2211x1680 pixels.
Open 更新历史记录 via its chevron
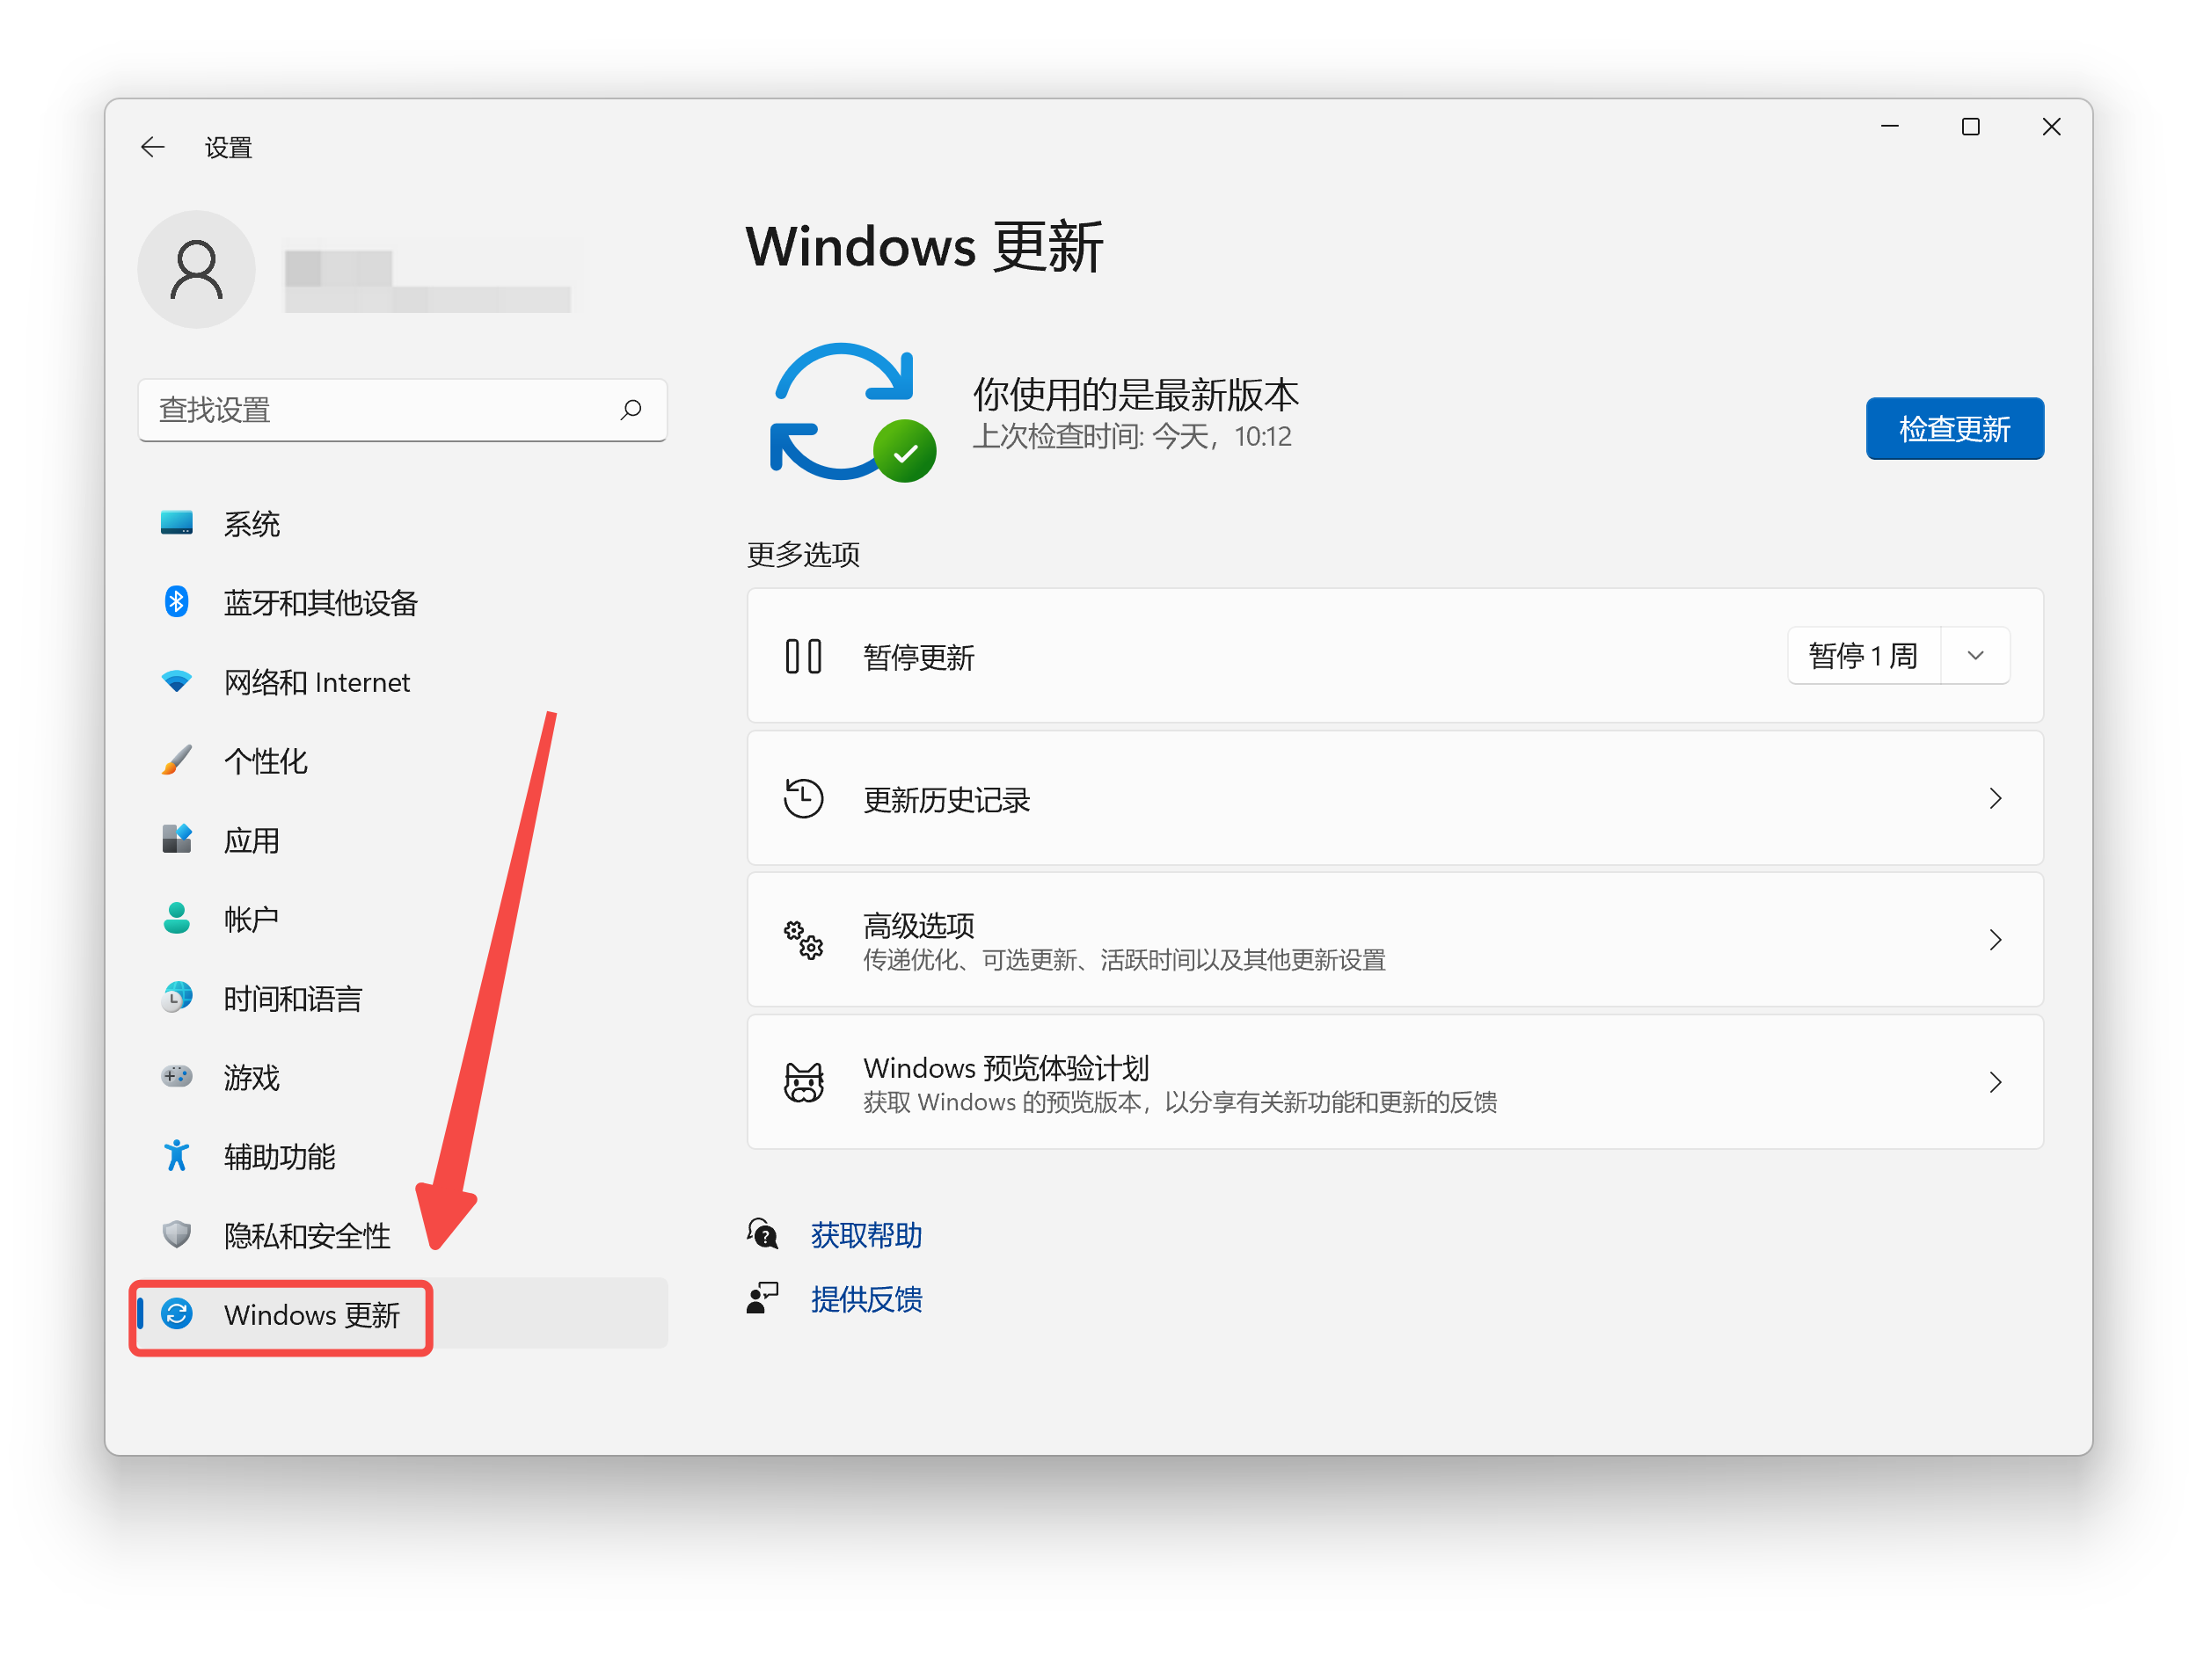(x=1995, y=799)
